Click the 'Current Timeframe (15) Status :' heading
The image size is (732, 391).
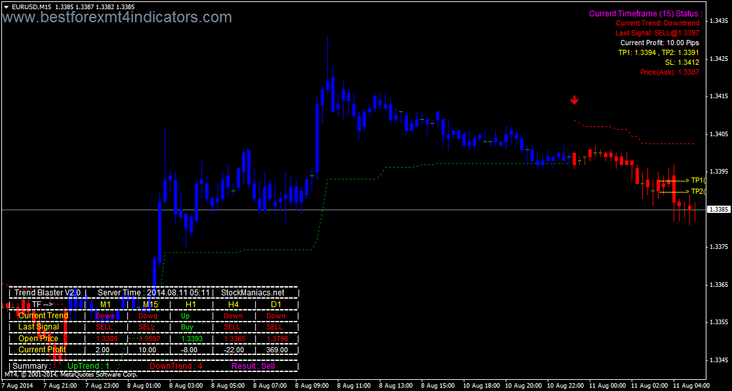click(645, 14)
